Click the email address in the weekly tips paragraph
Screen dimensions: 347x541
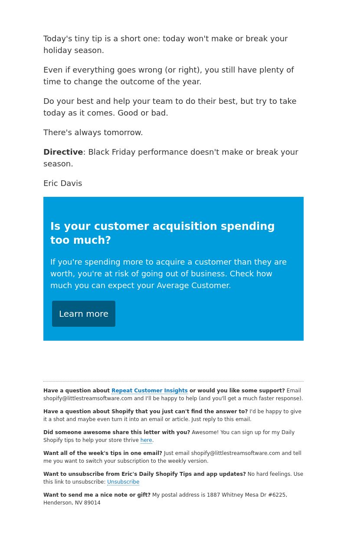[x=236, y=453]
